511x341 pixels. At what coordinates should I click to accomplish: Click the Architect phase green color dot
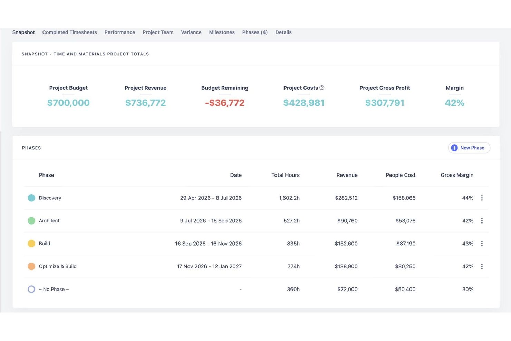coord(31,221)
